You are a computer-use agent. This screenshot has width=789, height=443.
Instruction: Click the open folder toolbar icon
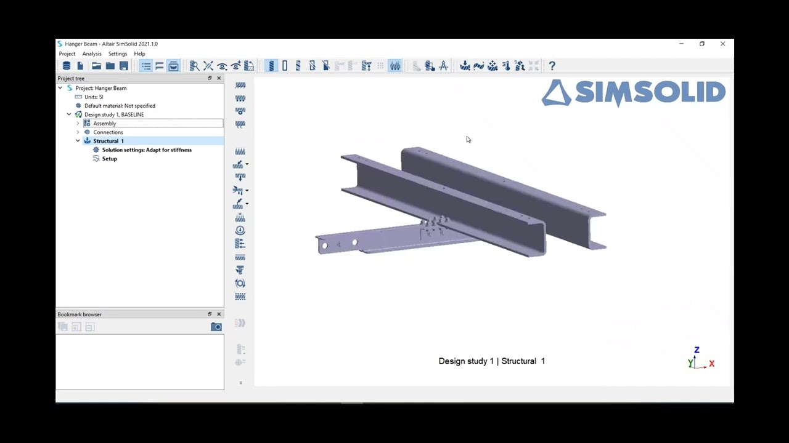(x=97, y=66)
